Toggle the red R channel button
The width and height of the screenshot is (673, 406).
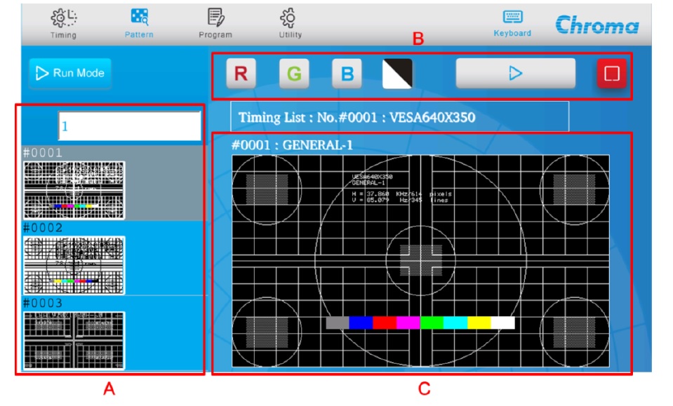(241, 74)
